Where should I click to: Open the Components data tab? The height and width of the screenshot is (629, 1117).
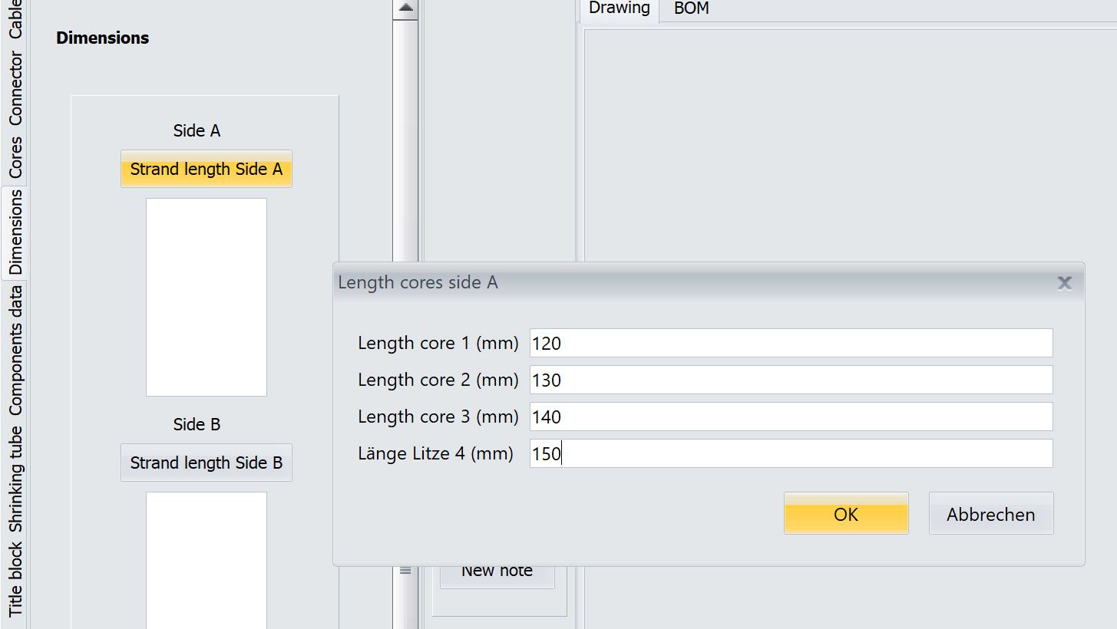click(15, 351)
